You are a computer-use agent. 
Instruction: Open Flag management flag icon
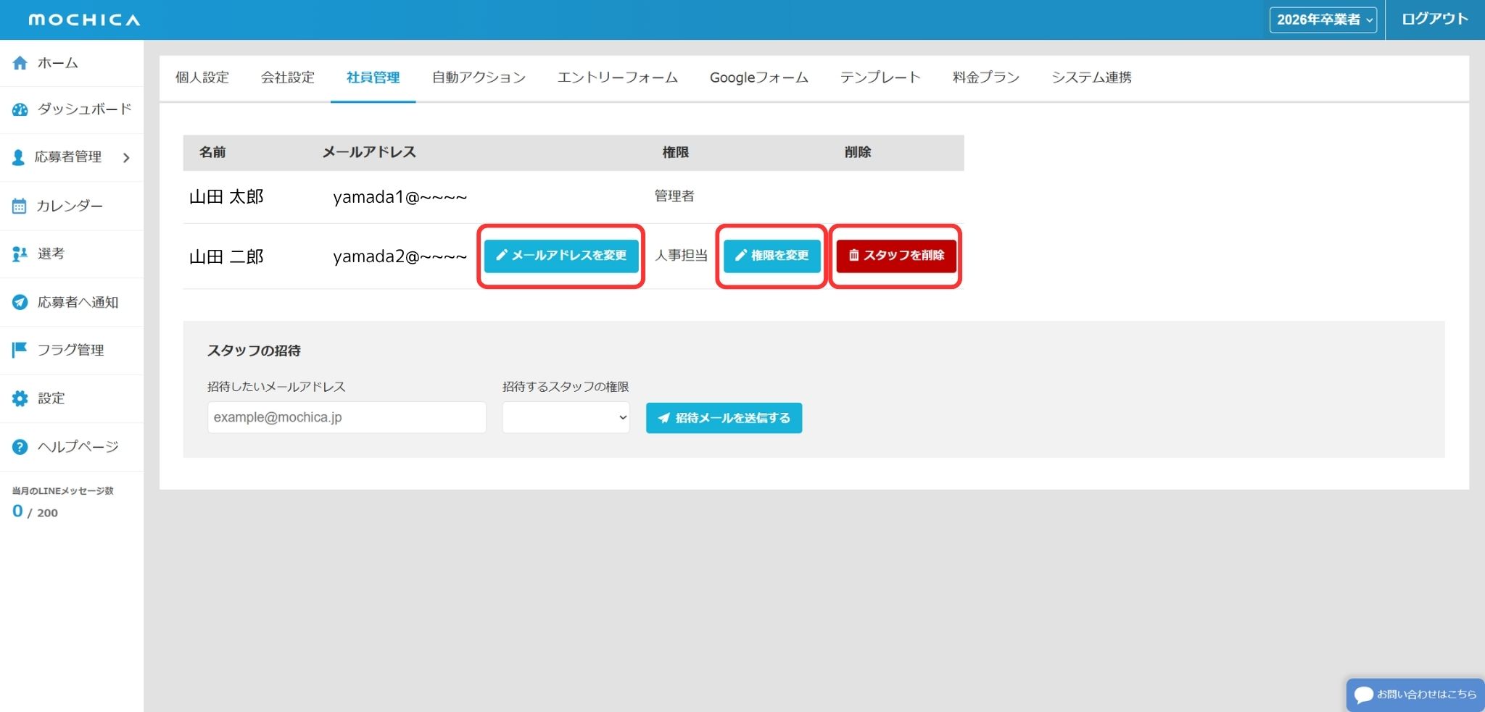(20, 350)
